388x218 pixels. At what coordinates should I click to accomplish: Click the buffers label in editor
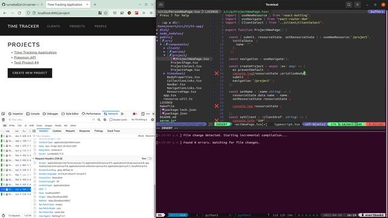point(376,12)
